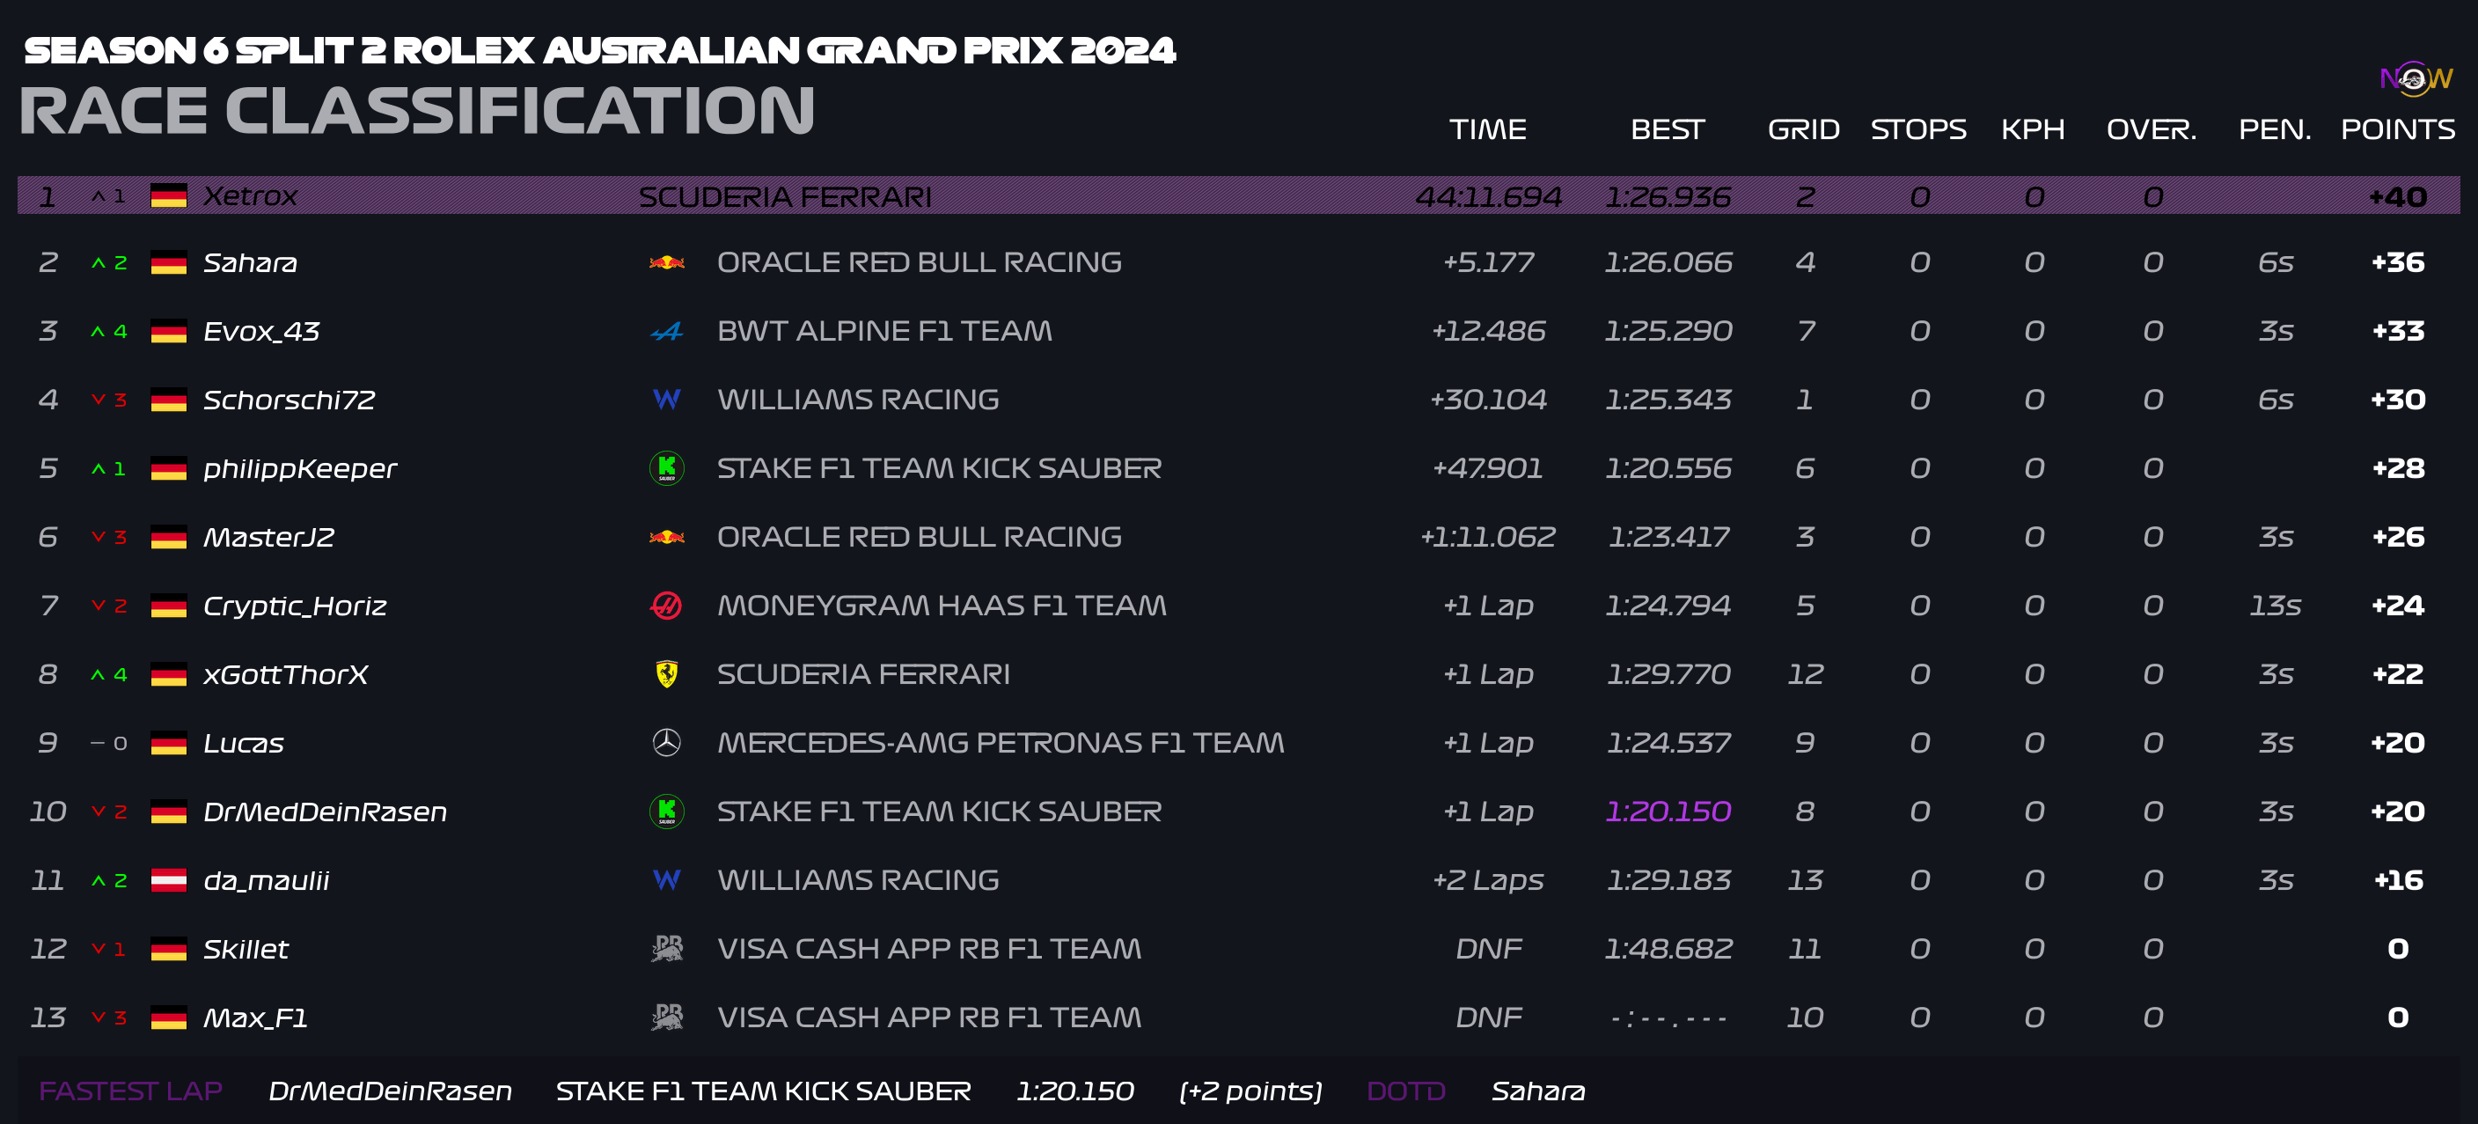2478x1124 pixels.
Task: Click the red down arrow in MasterJ2's row
Action: click(x=99, y=537)
